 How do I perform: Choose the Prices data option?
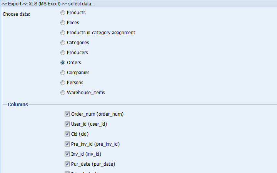pyautogui.click(x=63, y=23)
